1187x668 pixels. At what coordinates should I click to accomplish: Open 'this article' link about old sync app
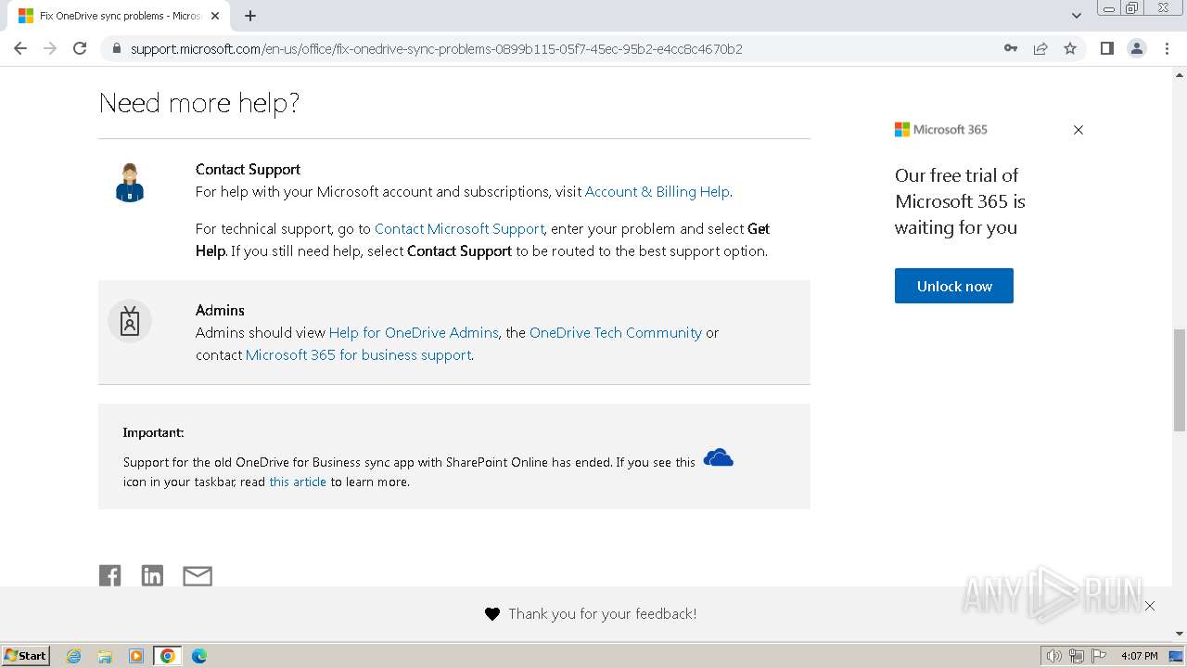click(298, 482)
